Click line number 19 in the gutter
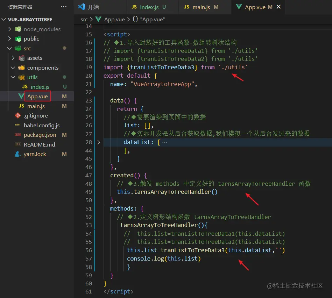The image size is (332, 298). click(x=89, y=67)
